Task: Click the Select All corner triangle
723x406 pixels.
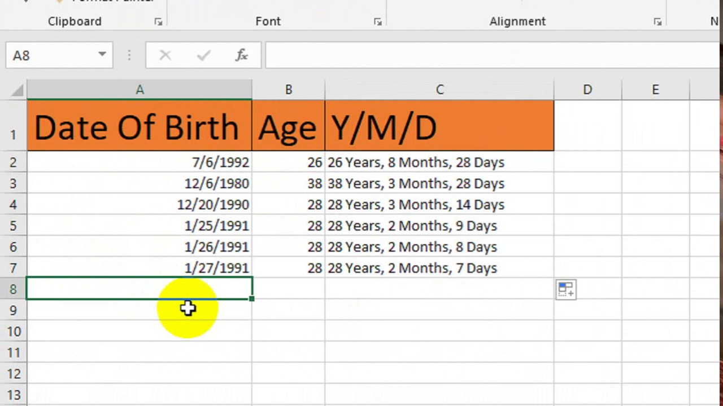Action: click(17, 90)
